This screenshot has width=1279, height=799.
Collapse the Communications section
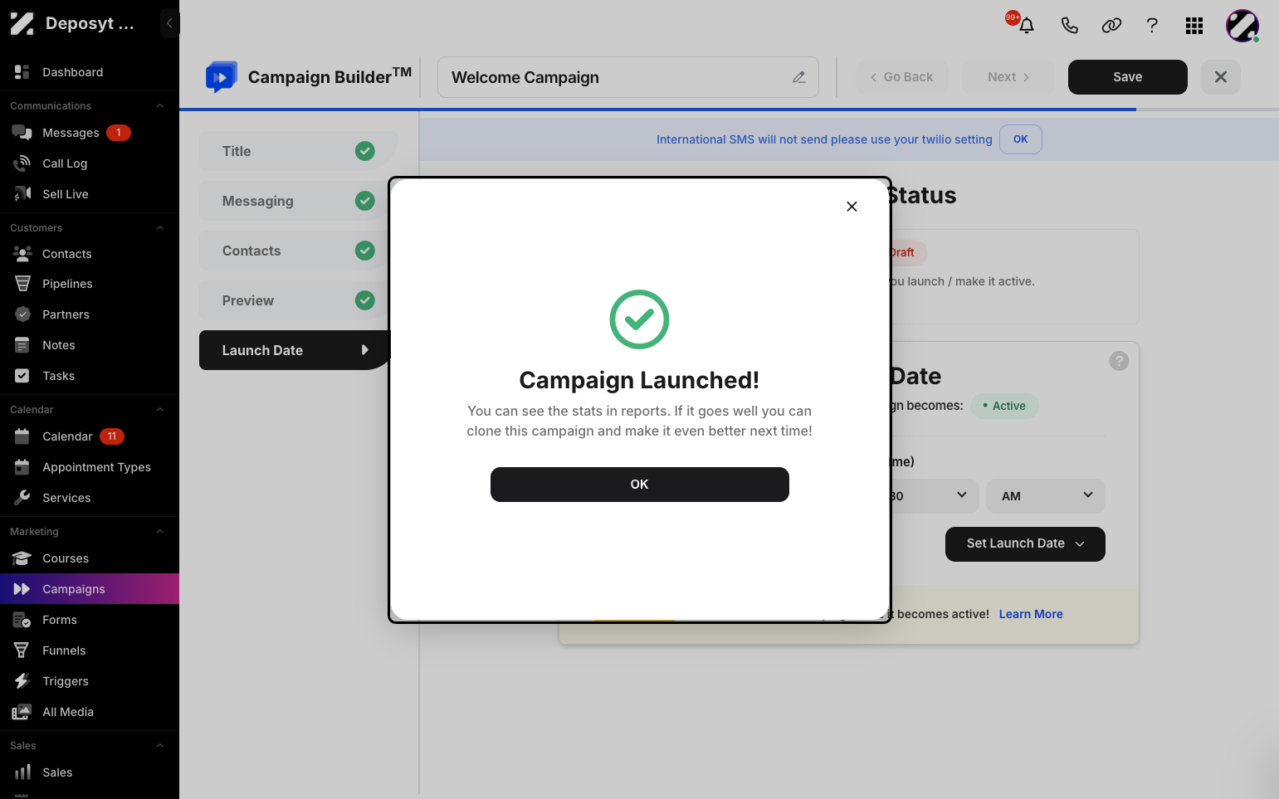click(160, 106)
